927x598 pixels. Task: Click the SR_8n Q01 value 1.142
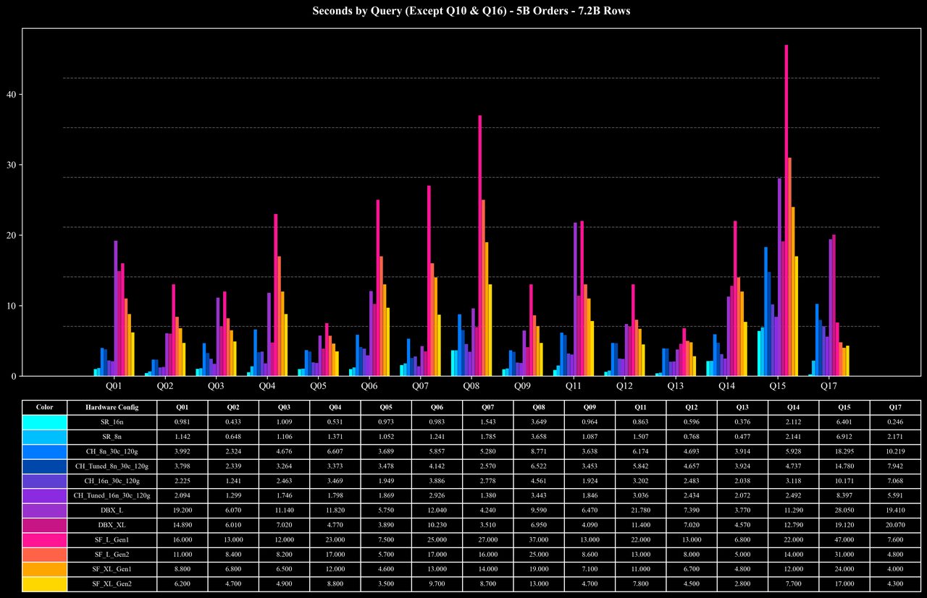[182, 436]
